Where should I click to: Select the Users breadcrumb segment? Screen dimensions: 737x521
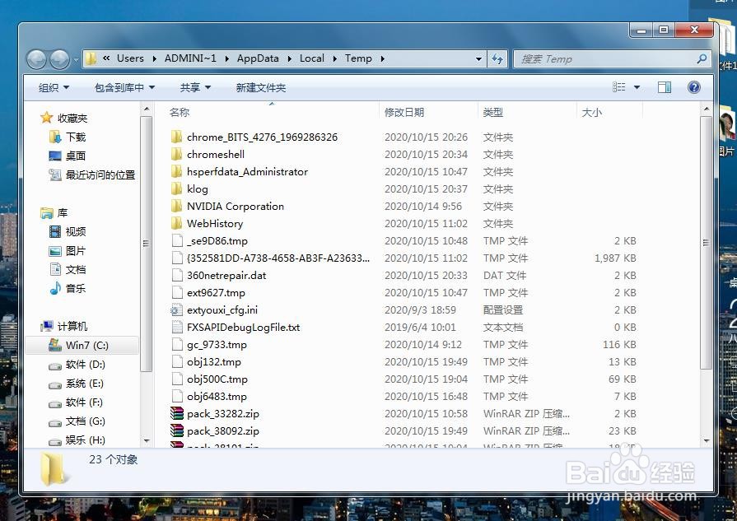pyautogui.click(x=130, y=58)
